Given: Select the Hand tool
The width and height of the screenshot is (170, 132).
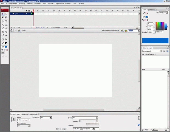Looking at the screenshot, I should (3, 39).
